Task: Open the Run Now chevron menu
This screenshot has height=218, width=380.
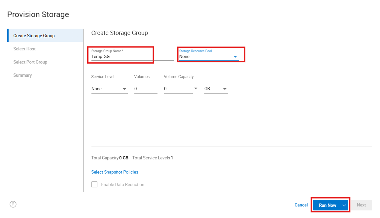Action: click(344, 205)
